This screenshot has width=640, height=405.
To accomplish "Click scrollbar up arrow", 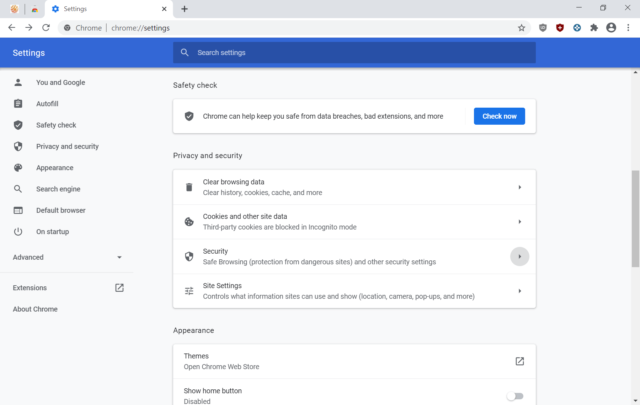I will (x=635, y=72).
